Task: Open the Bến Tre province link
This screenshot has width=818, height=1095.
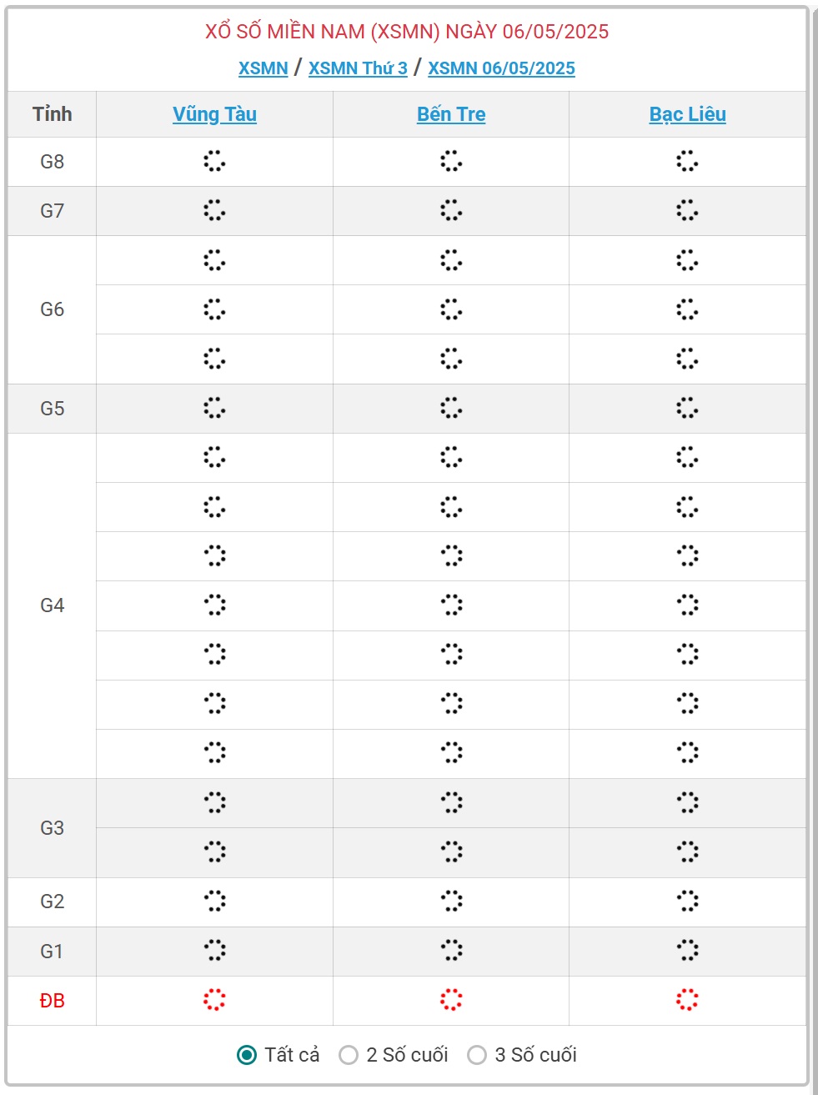Action: (451, 114)
